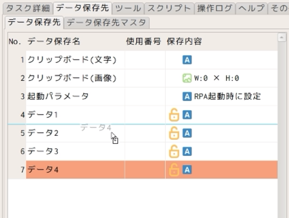The height and width of the screenshot is (218, 289).
Task: Click the データ保存名 column header
Action: (x=54, y=42)
